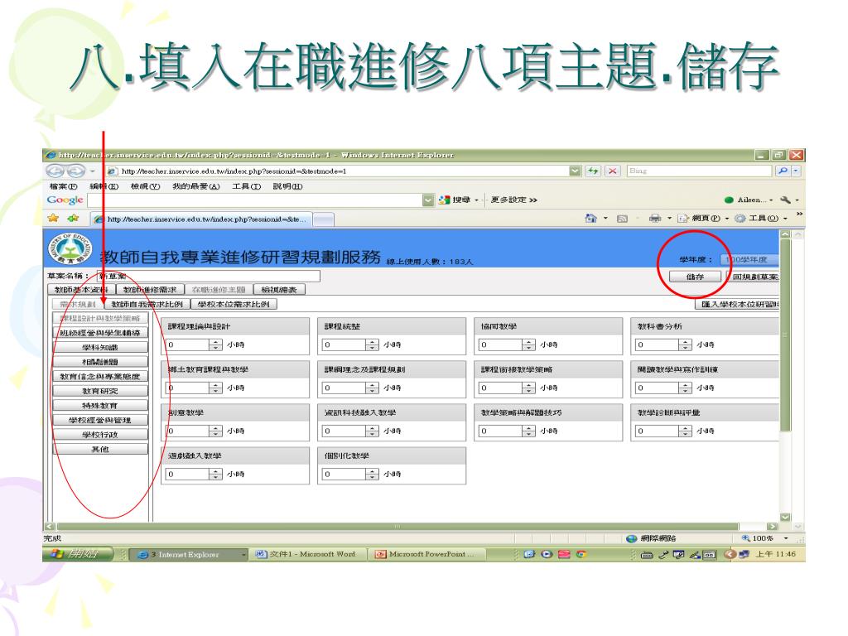Select 教師自我需求比例 sub-tab

[x=147, y=305]
